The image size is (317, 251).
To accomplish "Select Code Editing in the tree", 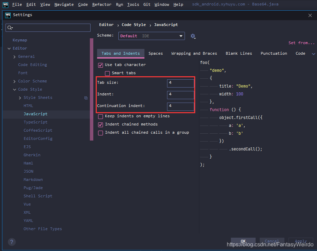I will (x=33, y=65).
